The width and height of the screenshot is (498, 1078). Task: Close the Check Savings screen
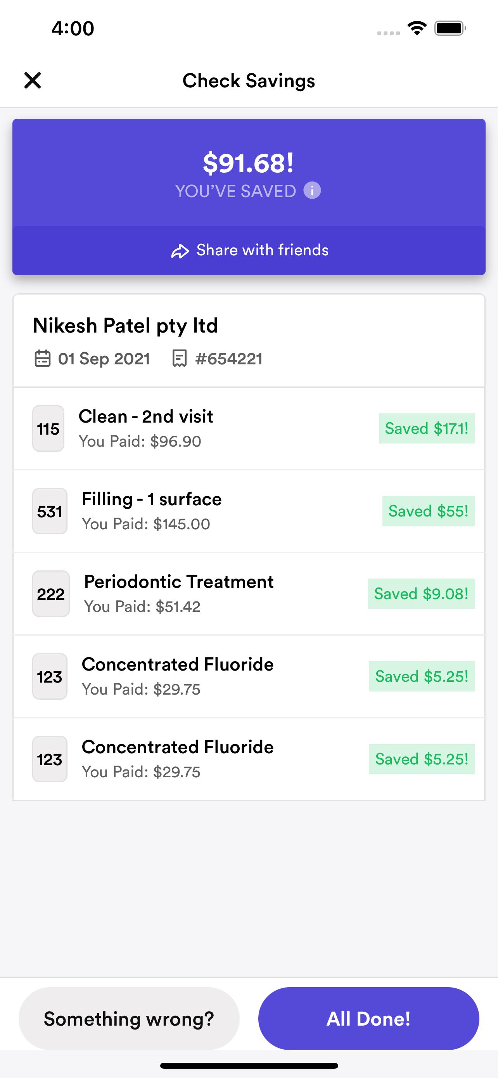(x=33, y=80)
